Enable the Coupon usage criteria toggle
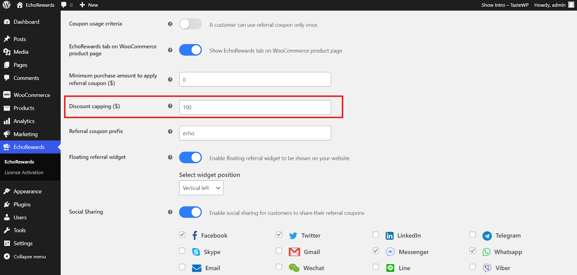The image size is (577, 275). point(190,24)
